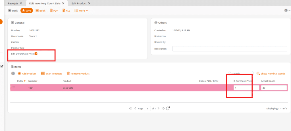Book the inventory count list
291x131 pixels.
(40, 11)
